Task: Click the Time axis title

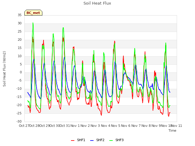Action: [x=172, y=130]
